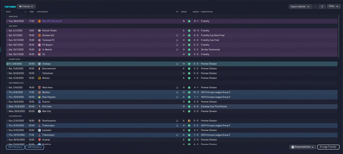Image resolution: width=343 pixels, height=154 pixels.
Task: Select the row circle for Tue 28/6/2022
Action: [8, 21]
